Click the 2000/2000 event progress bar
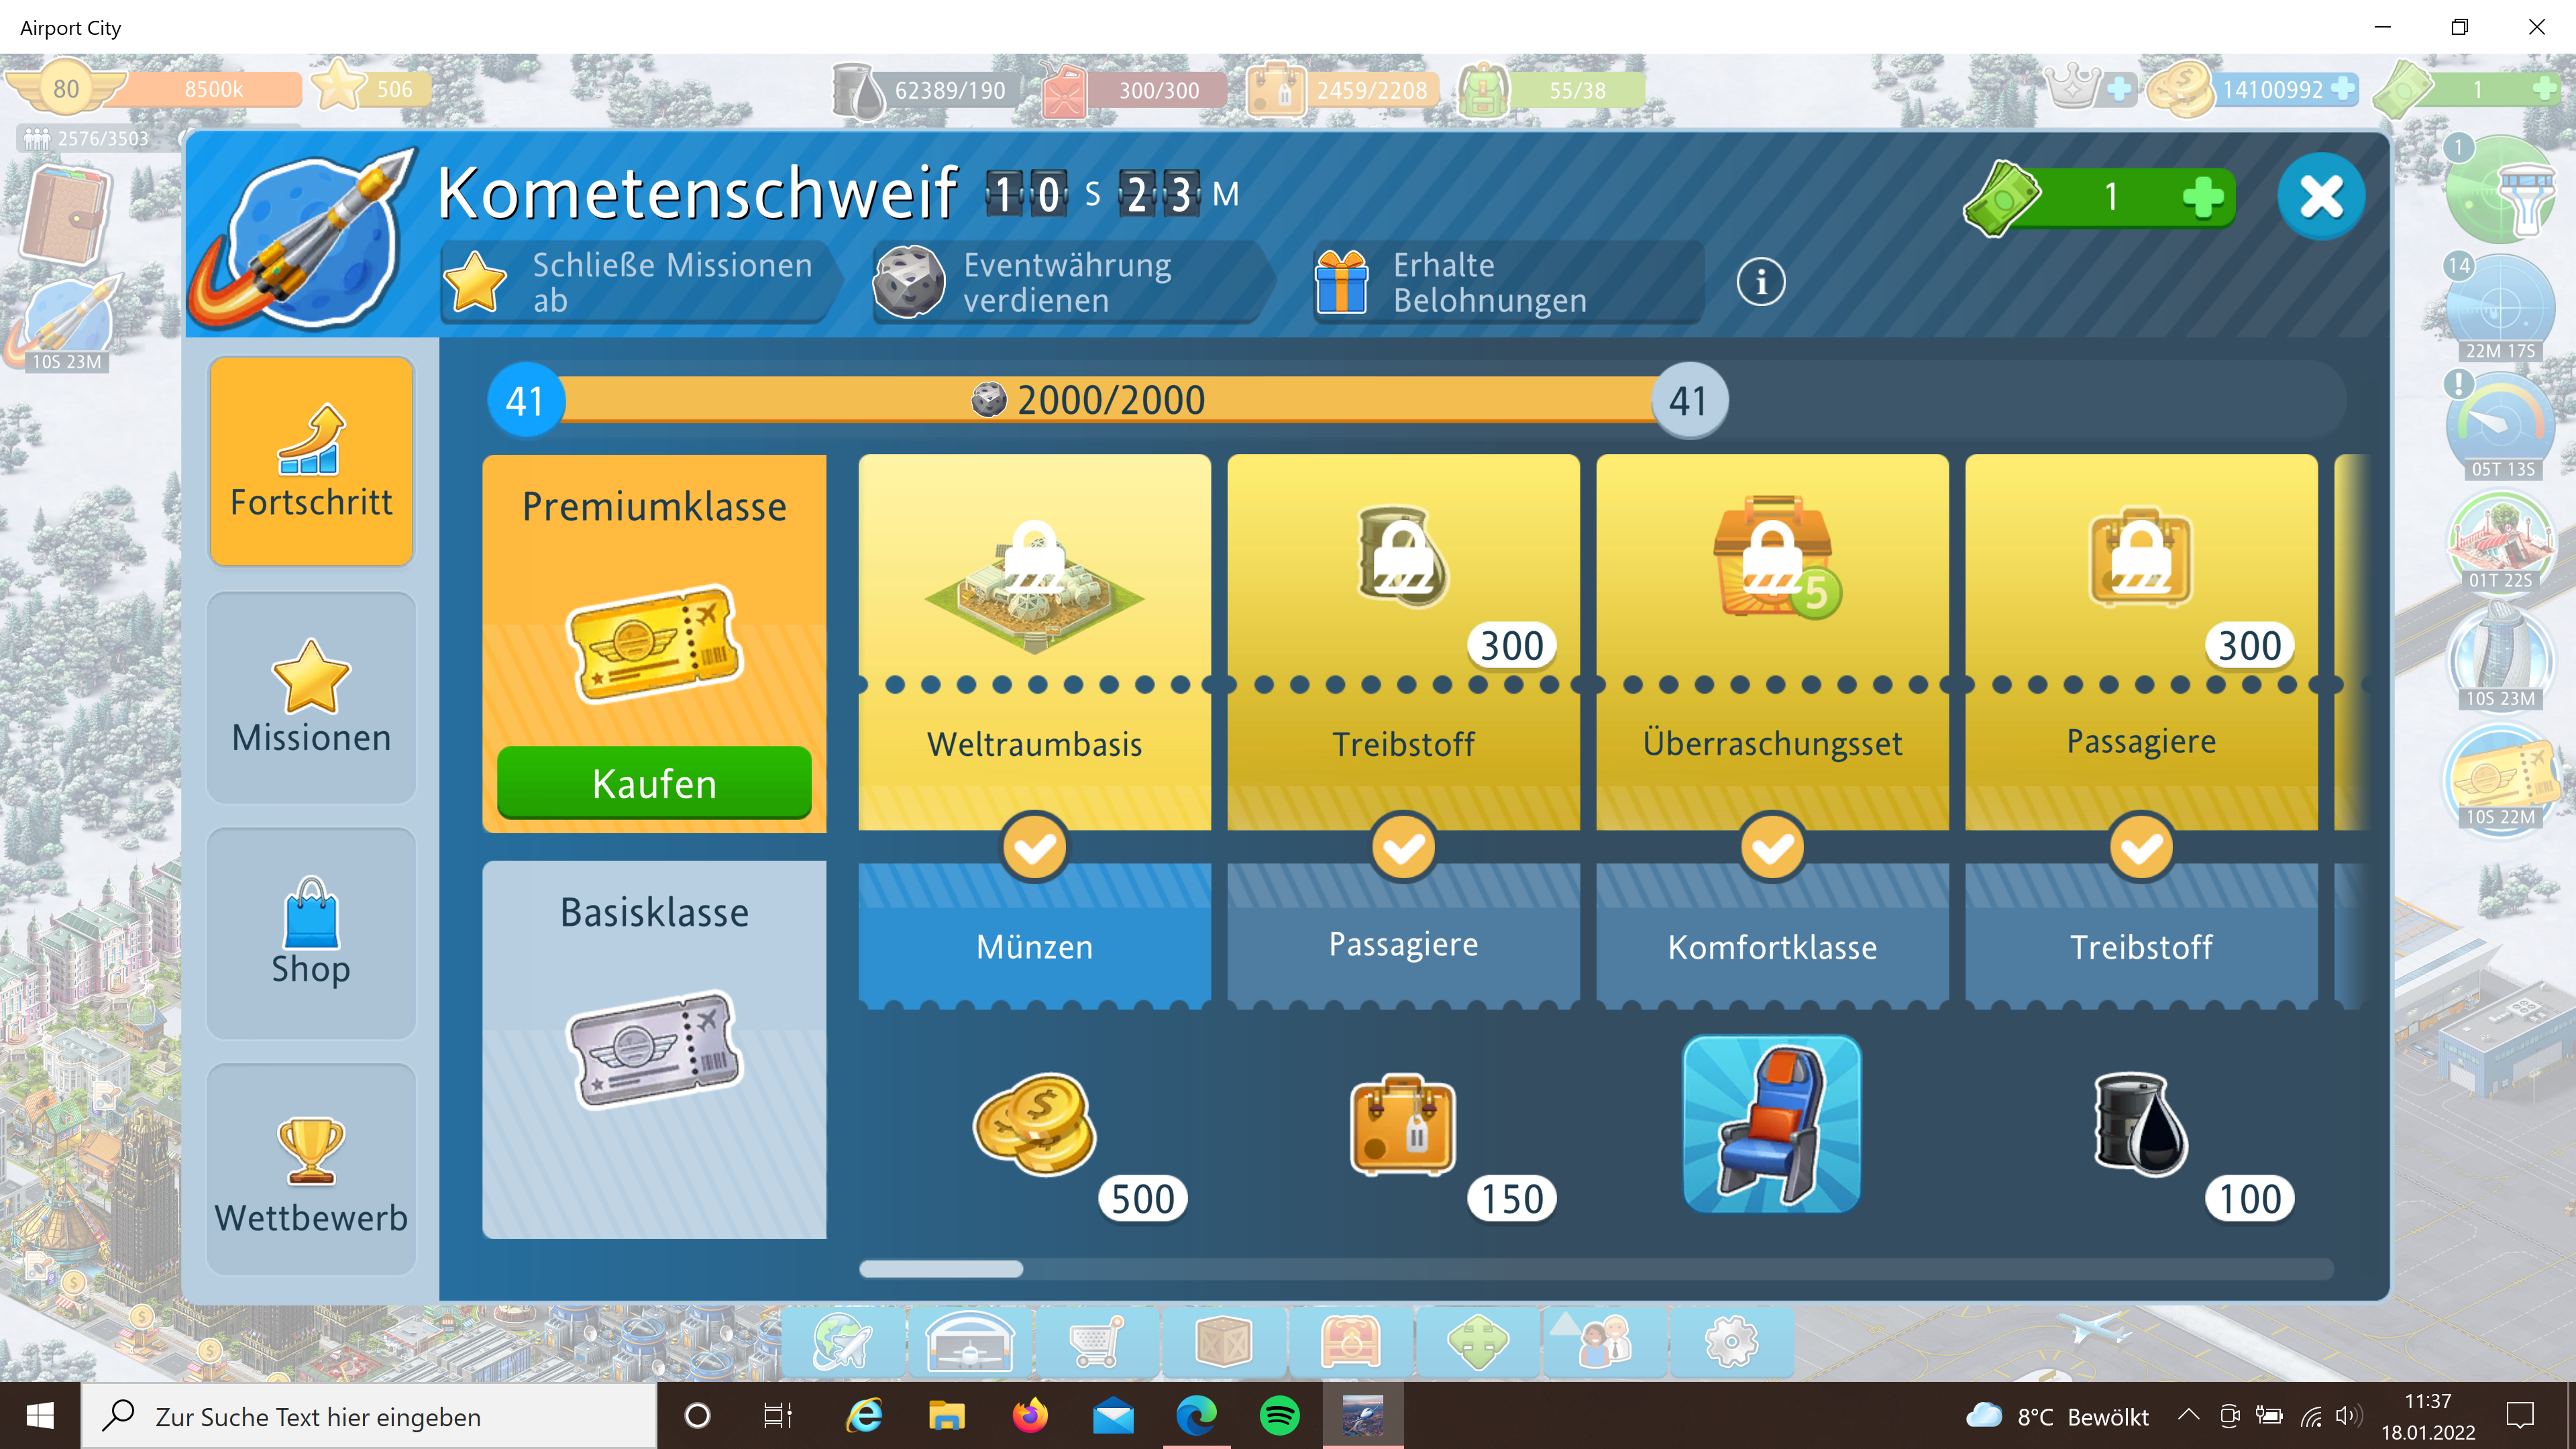The height and width of the screenshot is (1449, 2576). point(1107,401)
